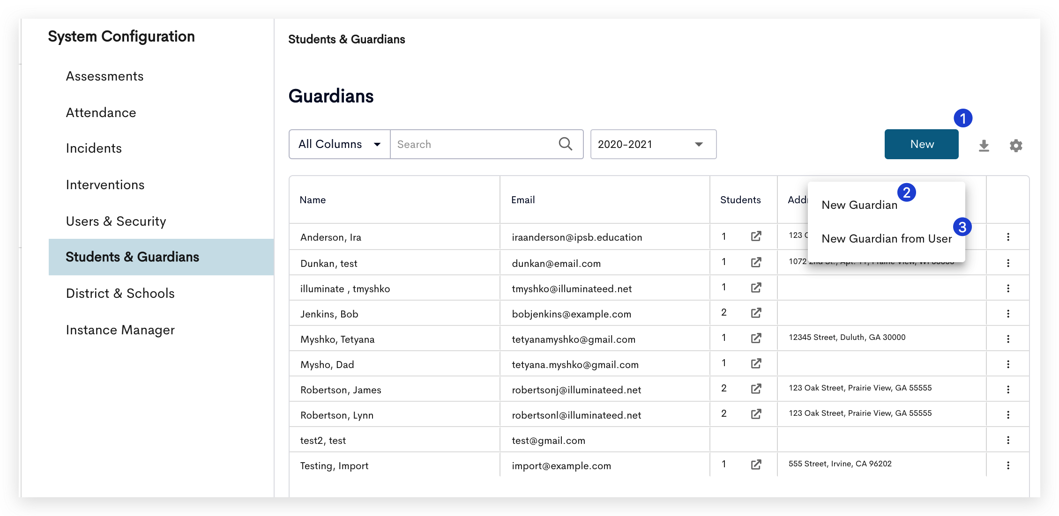This screenshot has width=1059, height=516.
Task: Click email tmyshko@illuminateed.net
Action: [x=572, y=289]
